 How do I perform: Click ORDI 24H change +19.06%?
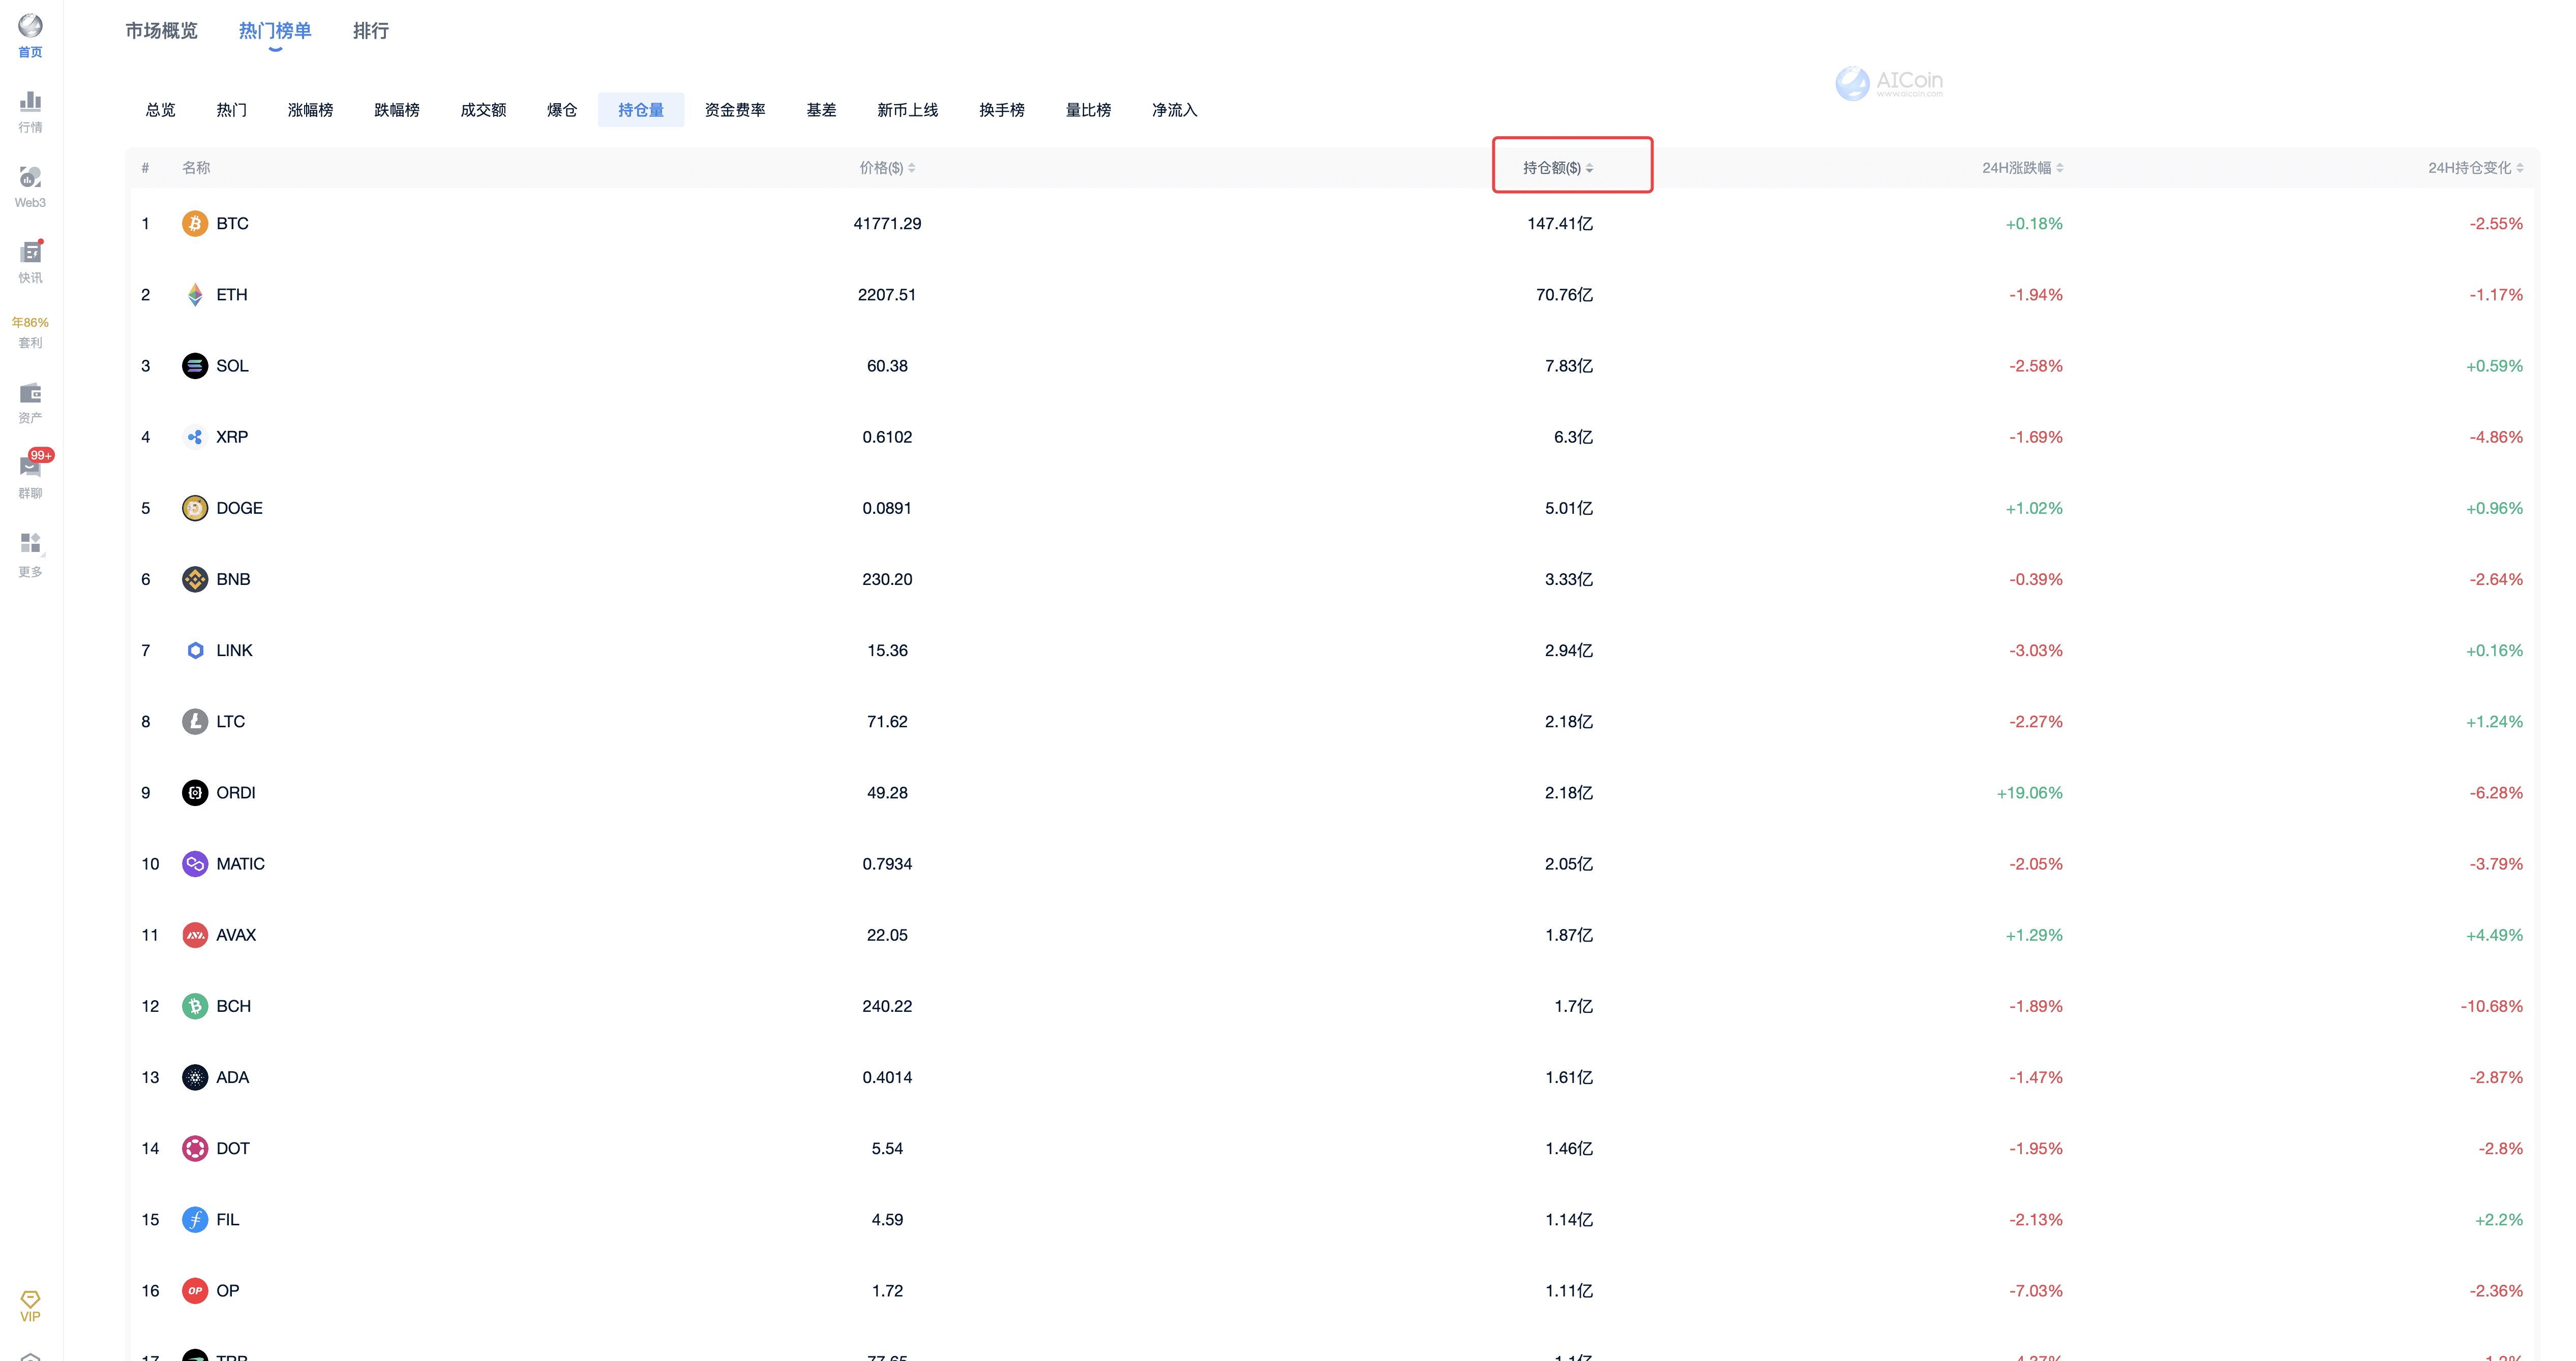(2029, 792)
